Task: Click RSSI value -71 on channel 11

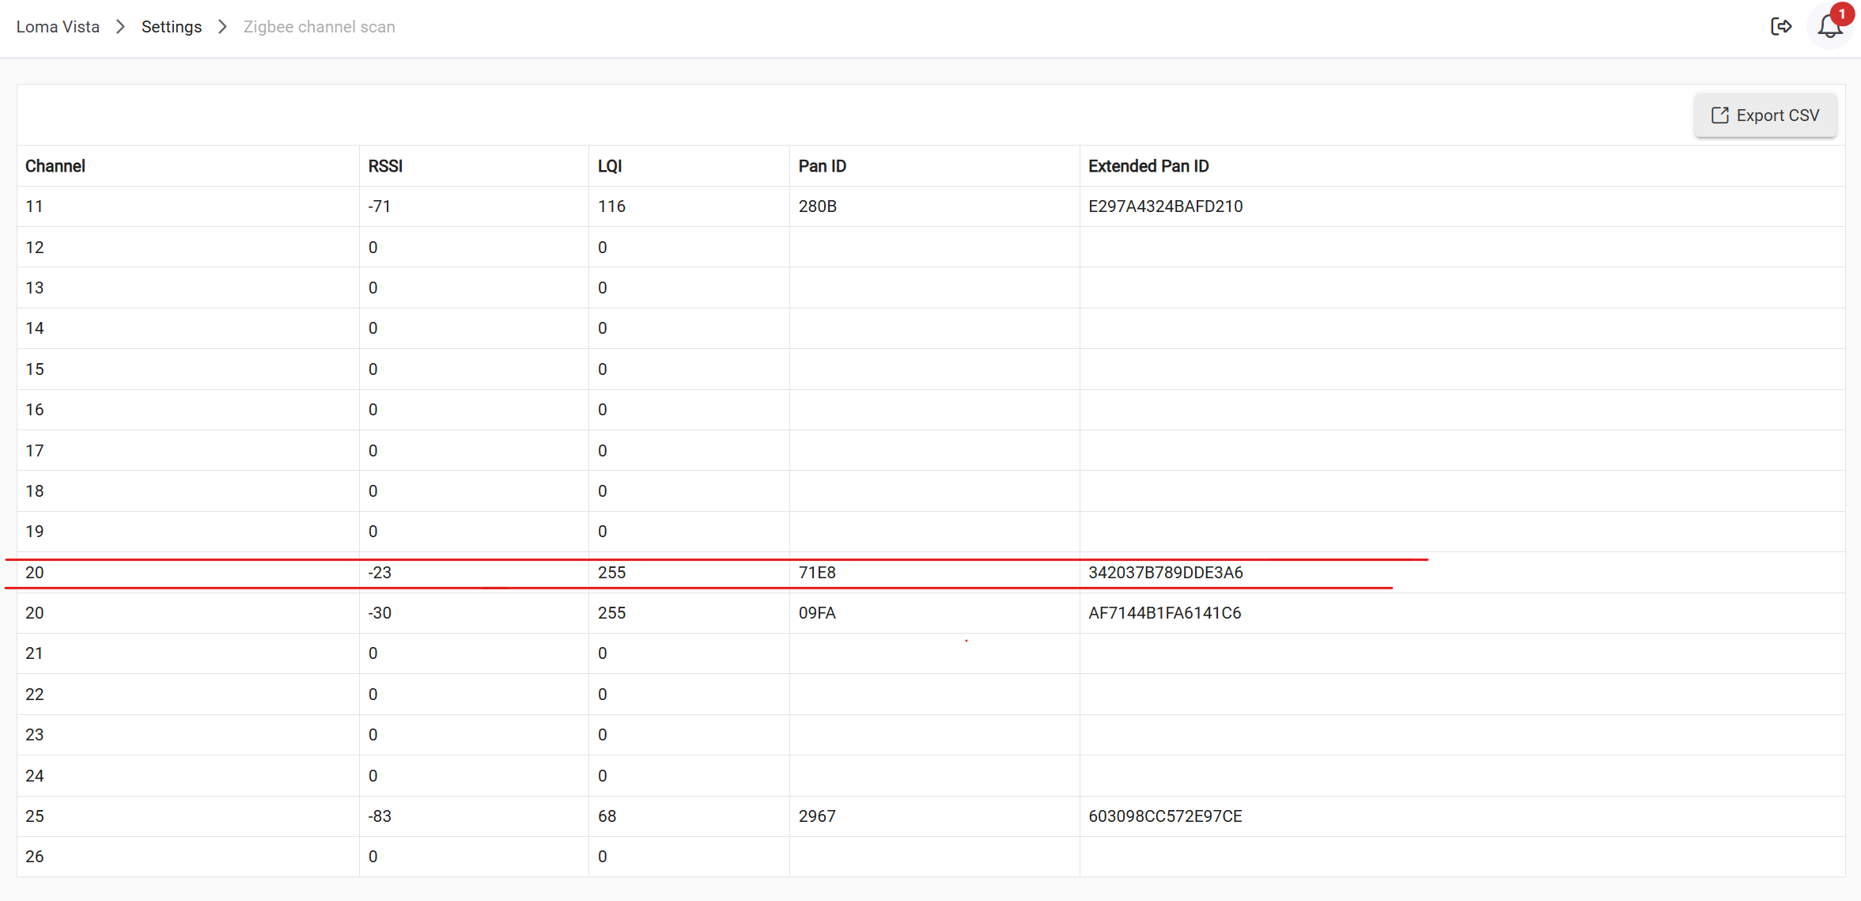Action: (379, 206)
